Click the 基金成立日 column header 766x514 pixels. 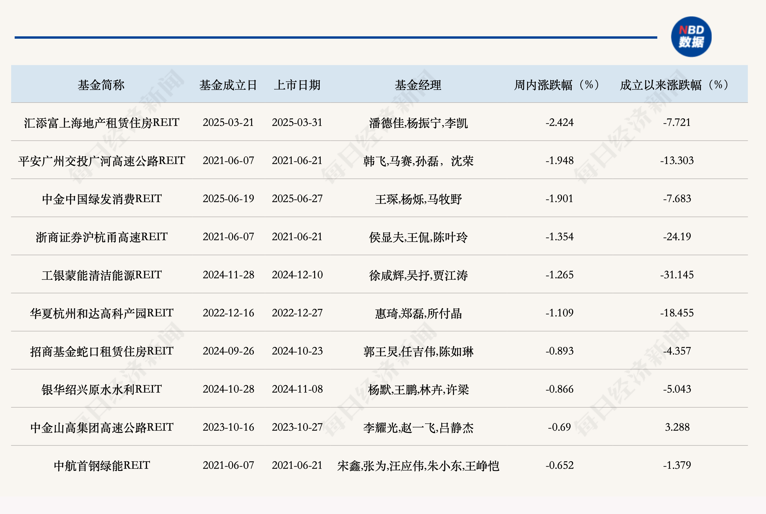pos(228,85)
